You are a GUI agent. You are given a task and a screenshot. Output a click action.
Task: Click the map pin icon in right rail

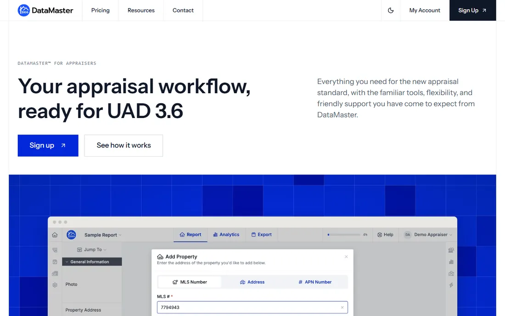(x=451, y=273)
